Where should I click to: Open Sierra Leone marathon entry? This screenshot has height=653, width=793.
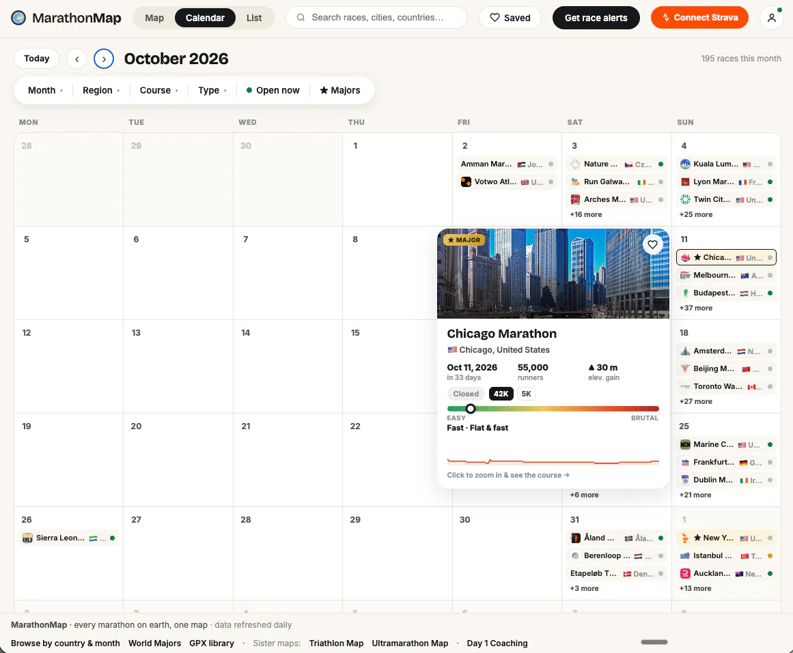pyautogui.click(x=69, y=538)
